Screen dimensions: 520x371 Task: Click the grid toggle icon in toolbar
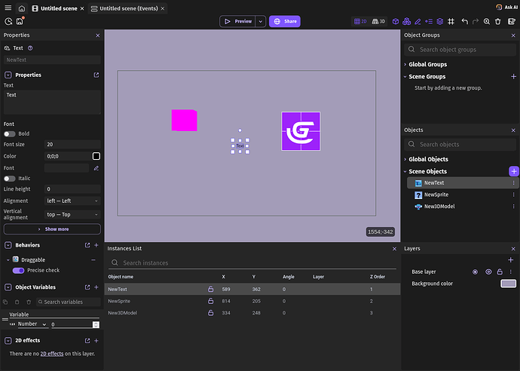pyautogui.click(x=451, y=22)
